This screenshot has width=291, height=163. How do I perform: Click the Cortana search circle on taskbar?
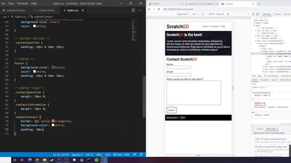(x=15, y=160)
